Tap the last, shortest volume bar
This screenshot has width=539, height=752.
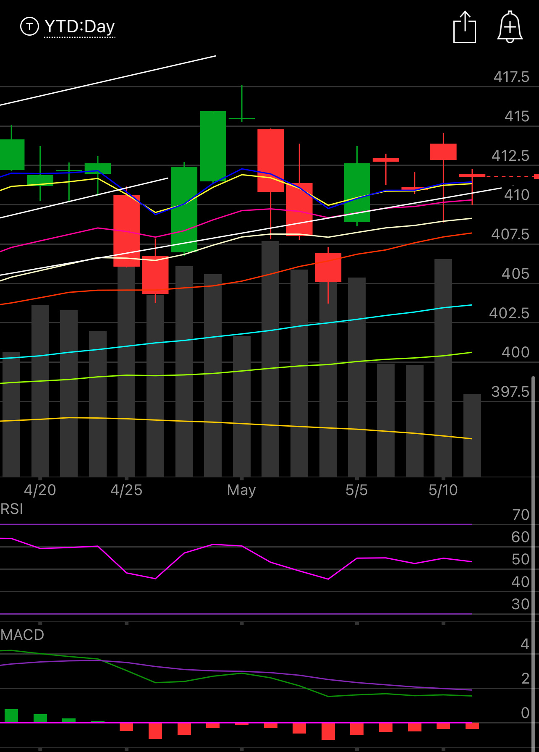[472, 435]
